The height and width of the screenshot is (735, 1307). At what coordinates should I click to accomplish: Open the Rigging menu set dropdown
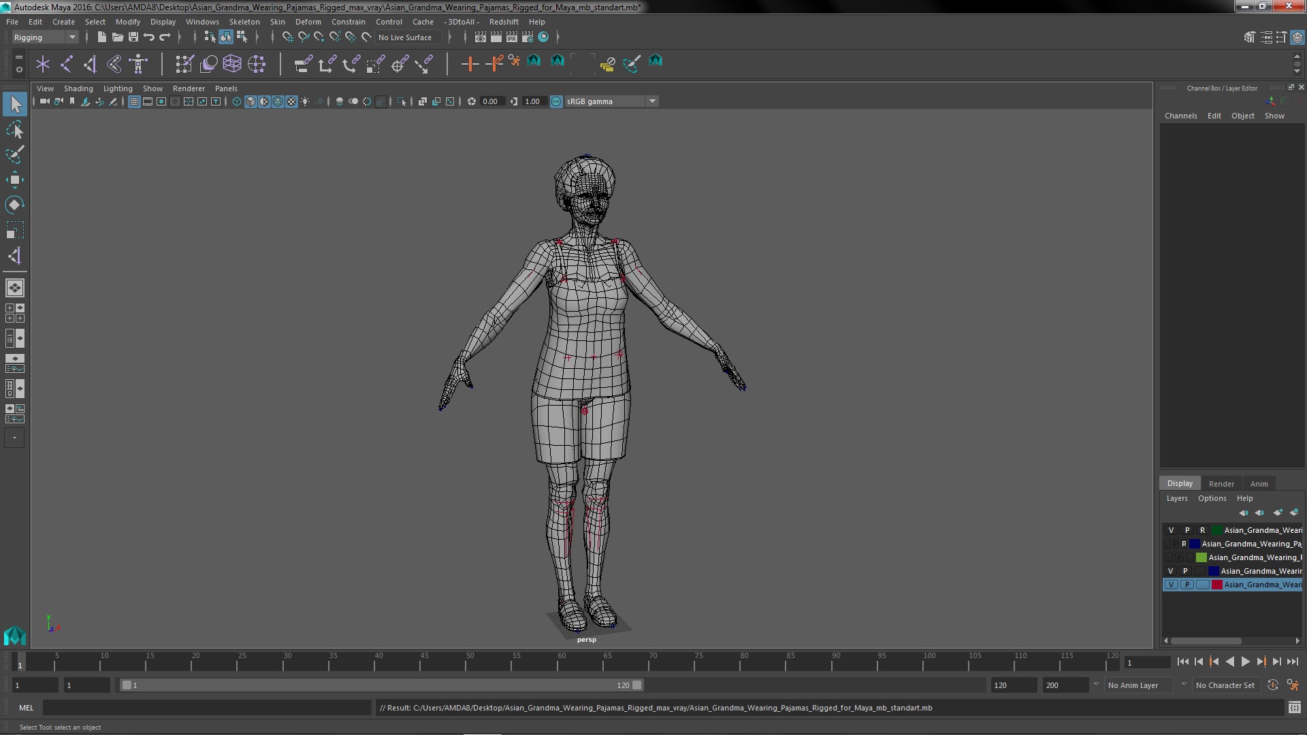point(45,37)
